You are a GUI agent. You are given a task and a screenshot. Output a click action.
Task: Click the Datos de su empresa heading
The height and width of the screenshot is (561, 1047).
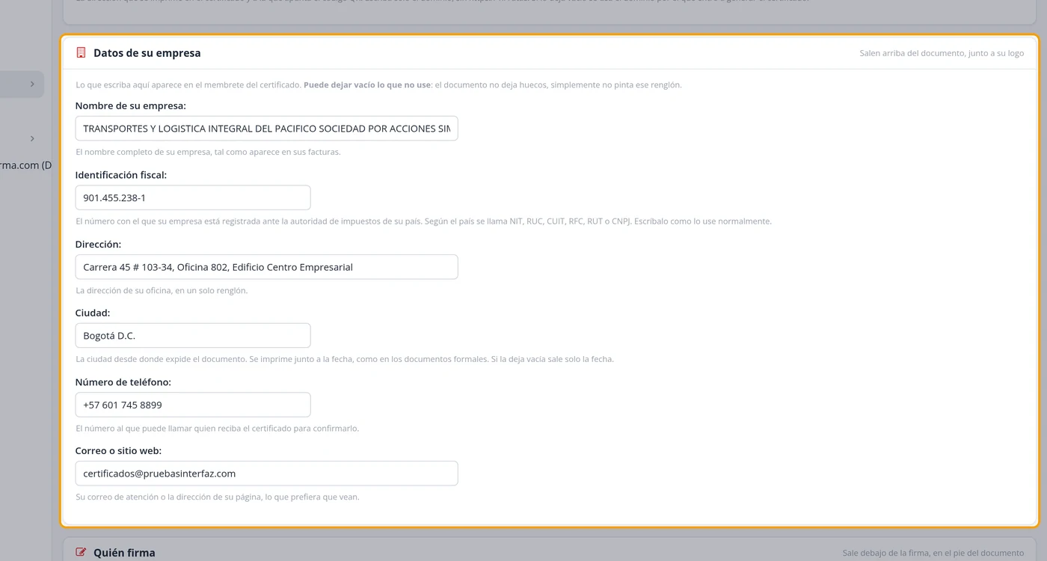[x=147, y=53]
